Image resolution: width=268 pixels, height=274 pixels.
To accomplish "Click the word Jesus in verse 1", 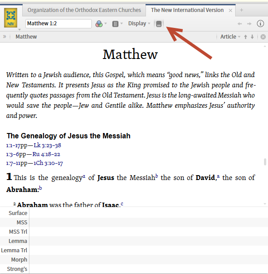I will (x=106, y=178).
